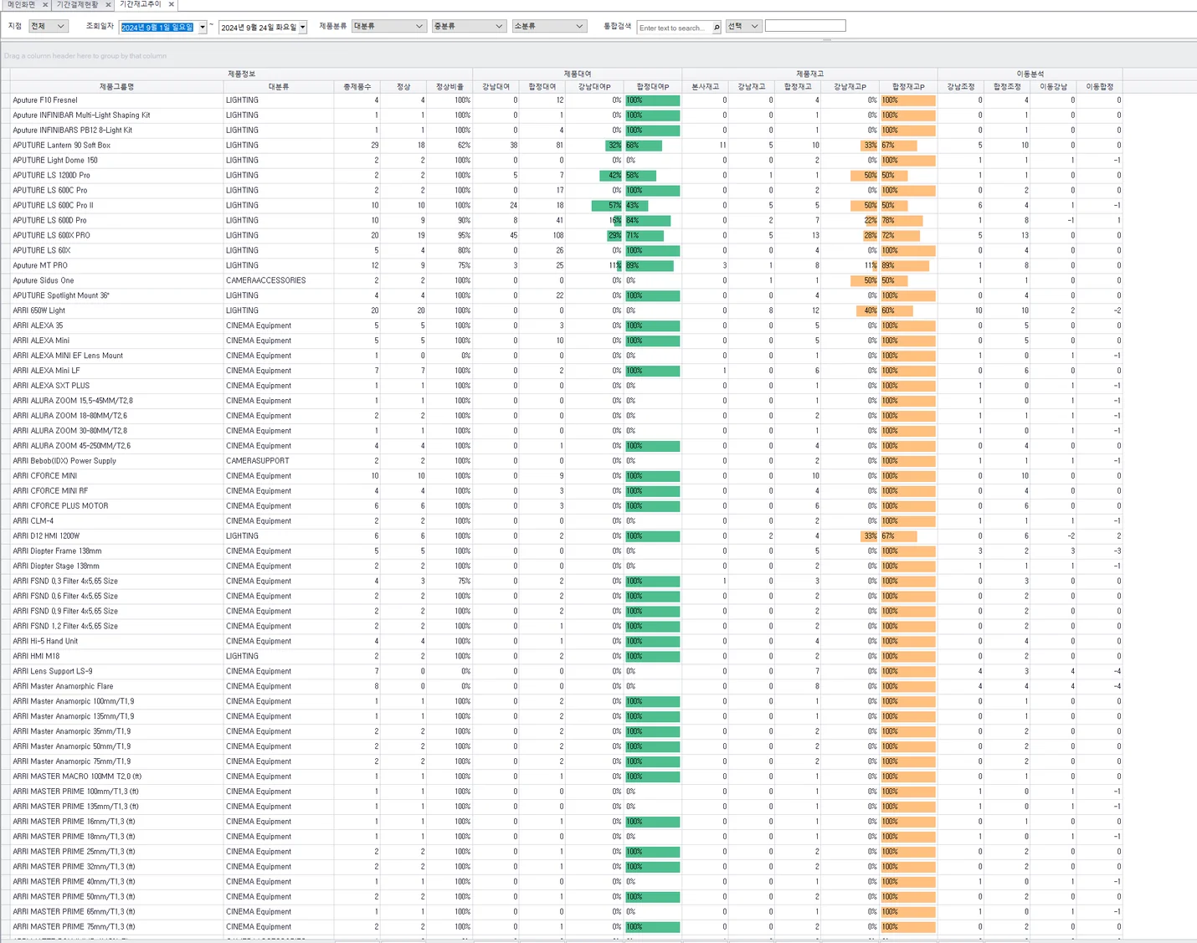Select the ARRI Diopter Frame 138mm row

click(x=57, y=552)
